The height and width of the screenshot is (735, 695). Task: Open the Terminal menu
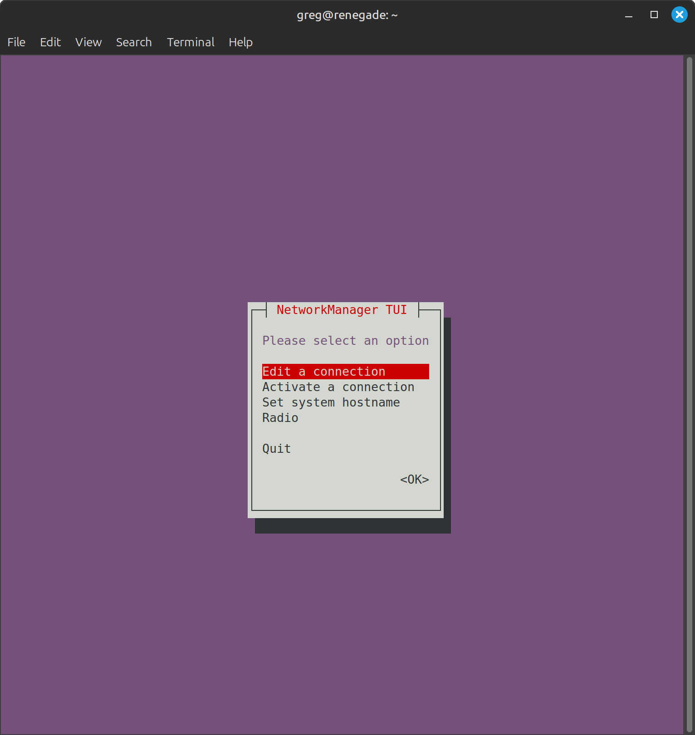[191, 42]
